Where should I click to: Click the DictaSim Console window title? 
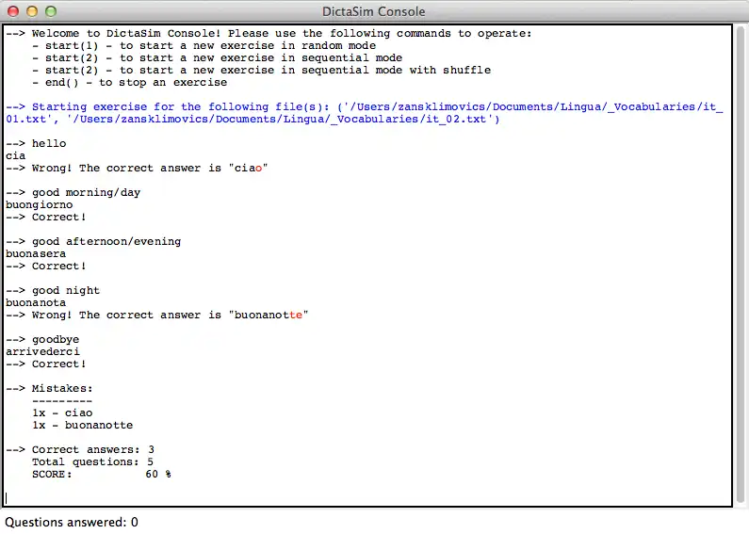click(x=373, y=11)
